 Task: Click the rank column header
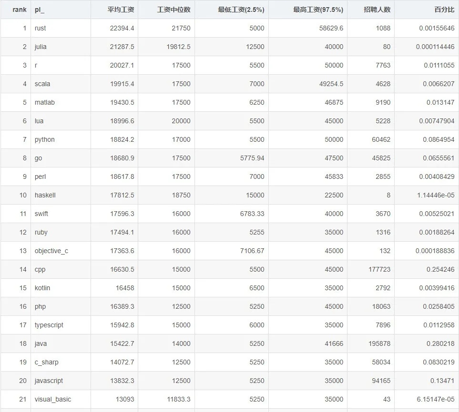coord(20,10)
